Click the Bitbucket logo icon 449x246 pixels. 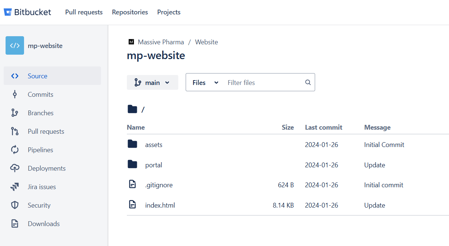pyautogui.click(x=8, y=12)
